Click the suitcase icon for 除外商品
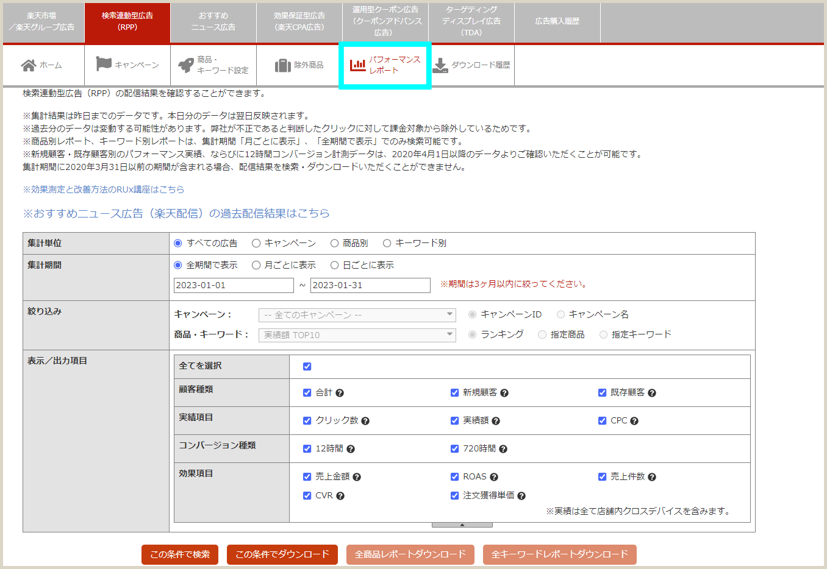Image resolution: width=827 pixels, height=569 pixels. pyautogui.click(x=283, y=65)
